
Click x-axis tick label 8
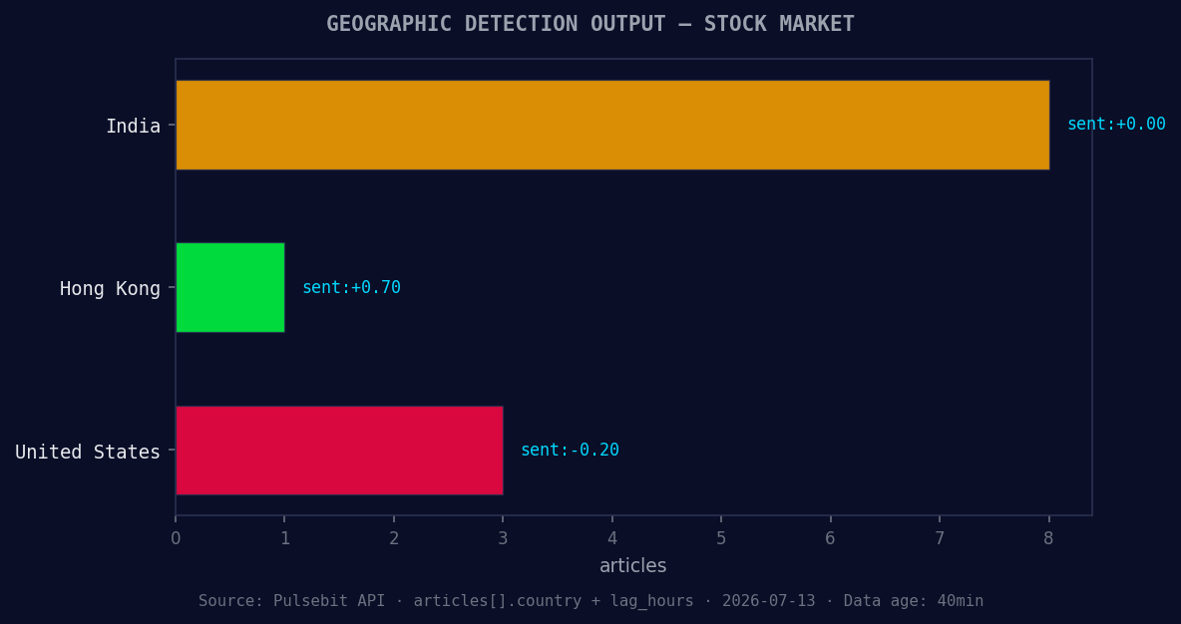coord(1048,538)
